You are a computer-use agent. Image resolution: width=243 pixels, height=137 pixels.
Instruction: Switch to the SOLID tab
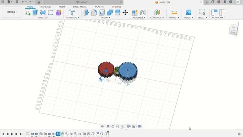pyautogui.click(x=30, y=7)
